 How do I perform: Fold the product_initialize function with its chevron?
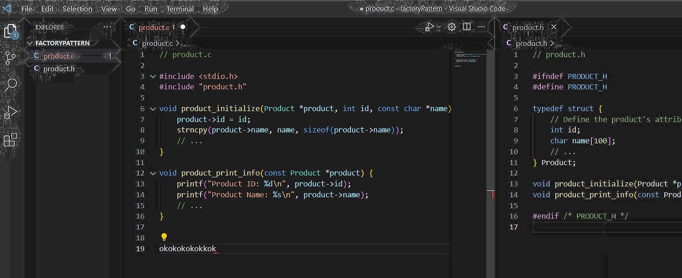[153, 108]
